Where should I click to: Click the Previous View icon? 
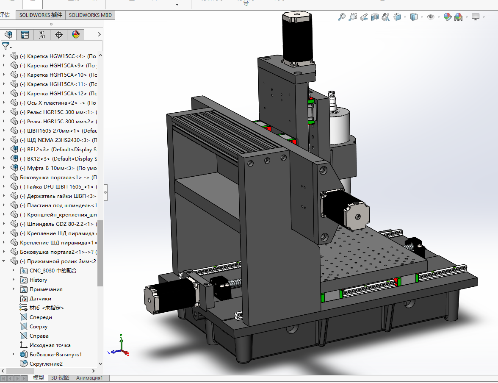(363, 17)
